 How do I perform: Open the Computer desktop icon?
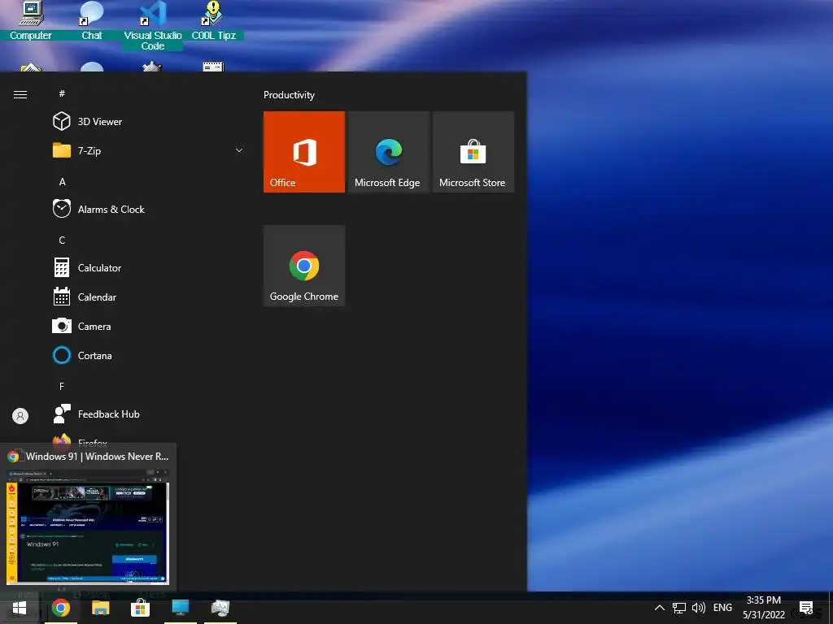coord(31,21)
